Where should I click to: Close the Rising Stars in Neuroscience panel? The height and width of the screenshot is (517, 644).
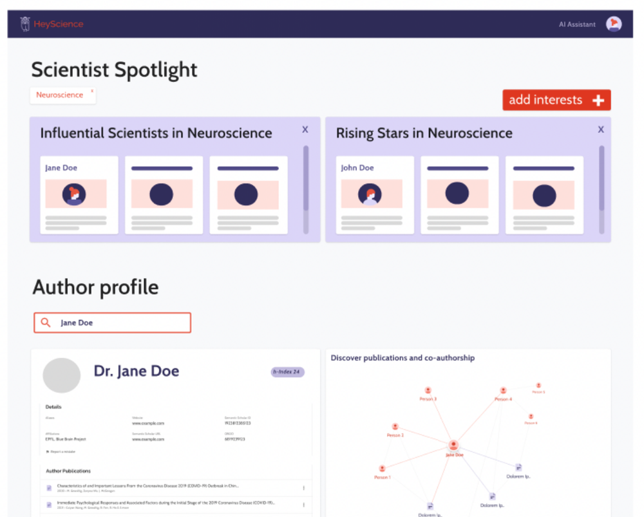pyautogui.click(x=601, y=129)
